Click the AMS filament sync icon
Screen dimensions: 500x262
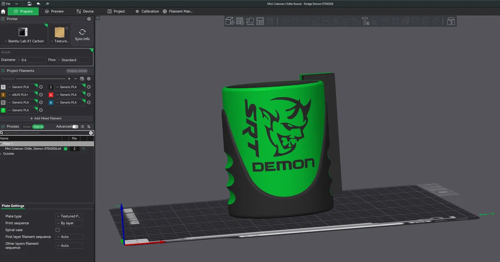82,79
